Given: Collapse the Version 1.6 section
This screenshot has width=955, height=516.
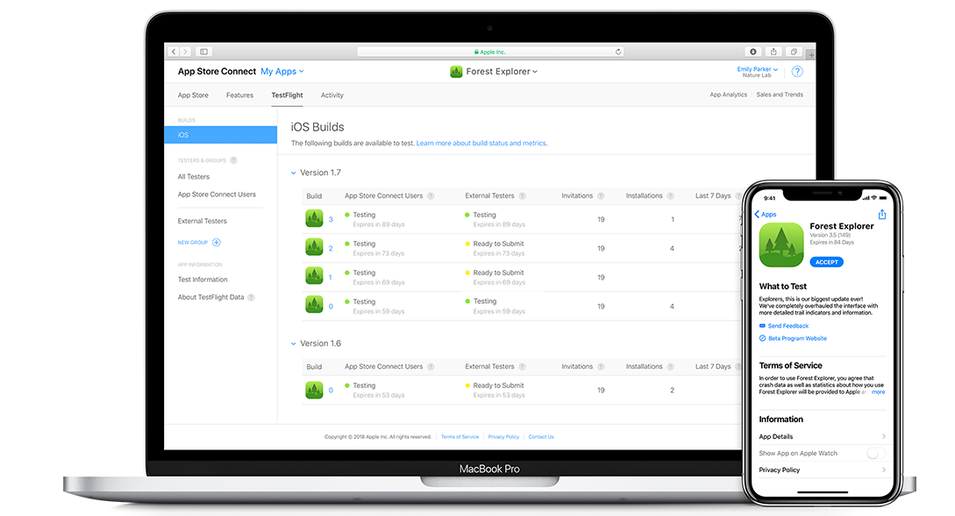Looking at the screenshot, I should tap(294, 344).
